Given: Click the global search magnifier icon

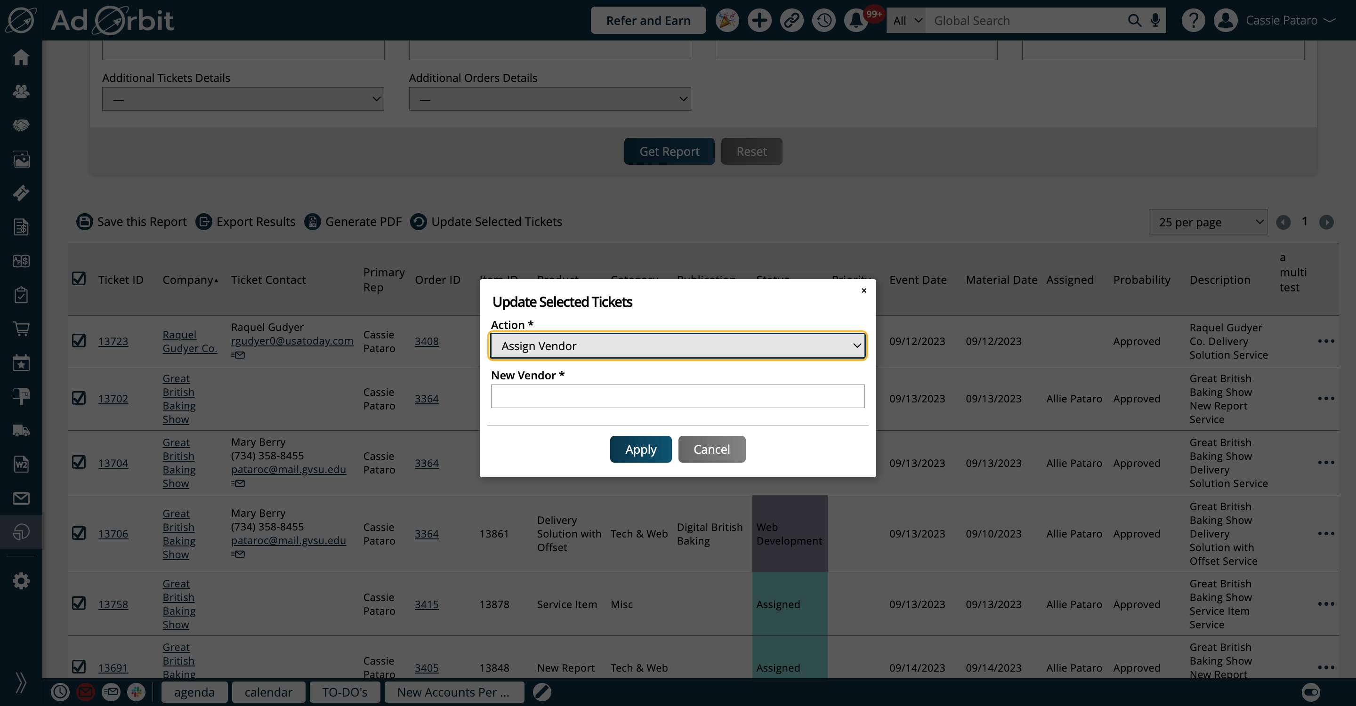Looking at the screenshot, I should [1134, 21].
